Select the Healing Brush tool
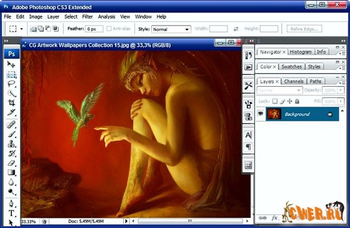 (x=11, y=124)
